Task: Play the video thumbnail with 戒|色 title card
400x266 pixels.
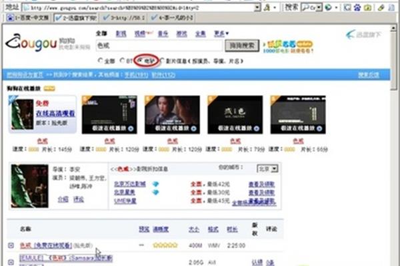Action: tap(235, 114)
